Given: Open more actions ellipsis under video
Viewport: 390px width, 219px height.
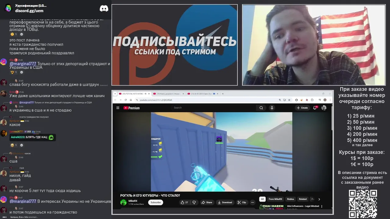Looking at the screenshot, I should [252, 202].
